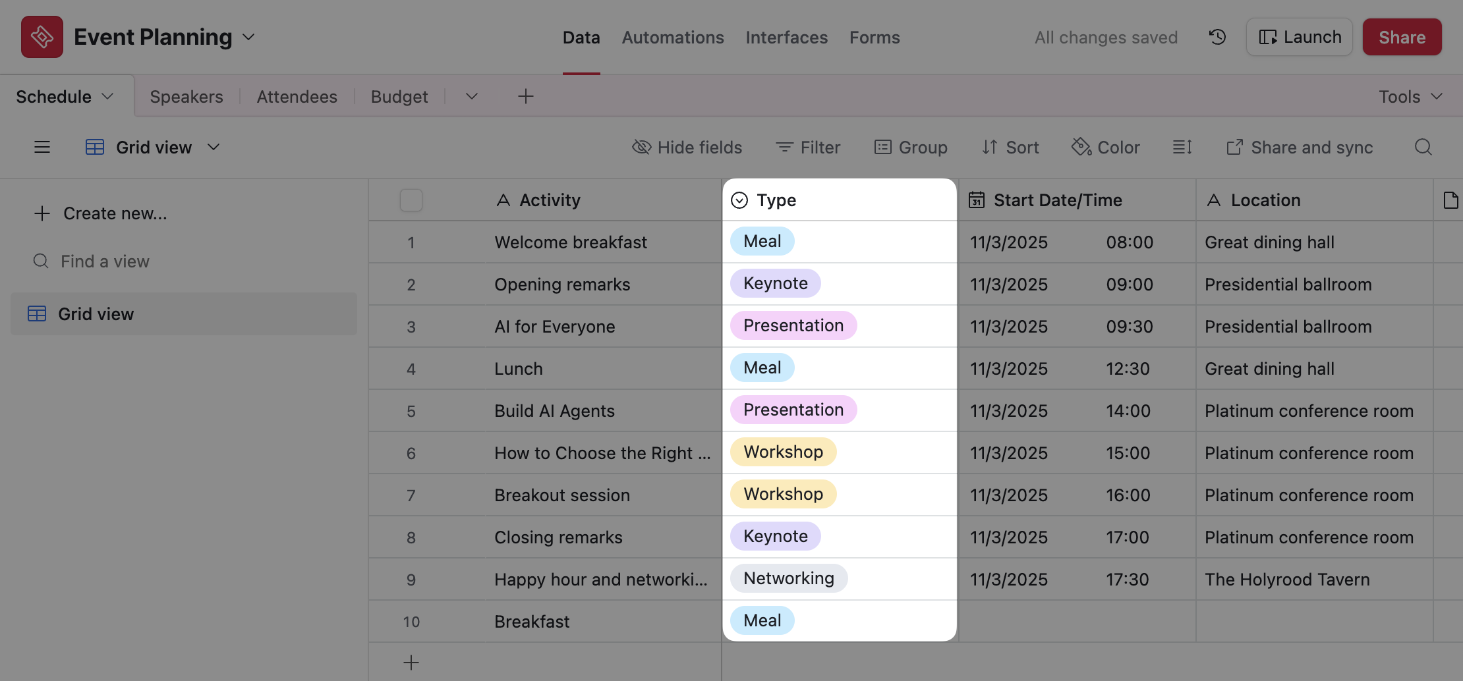Expand the Grid view dropdown in toolbar

pyautogui.click(x=213, y=147)
